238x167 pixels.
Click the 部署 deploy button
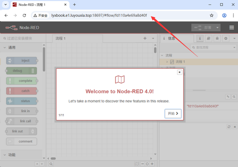pos(203,28)
